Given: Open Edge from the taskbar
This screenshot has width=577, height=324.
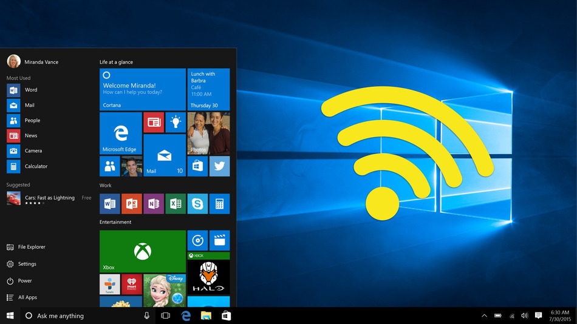Looking at the screenshot, I should click(x=186, y=316).
